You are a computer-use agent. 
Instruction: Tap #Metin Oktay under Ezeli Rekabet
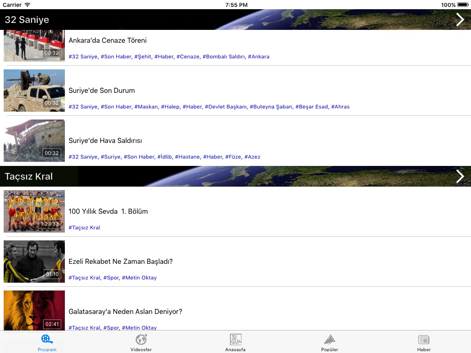click(x=139, y=278)
